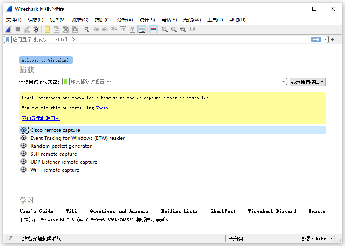Go to next packet right arrow
This screenshot has width=345, height=246.
point(105,29)
